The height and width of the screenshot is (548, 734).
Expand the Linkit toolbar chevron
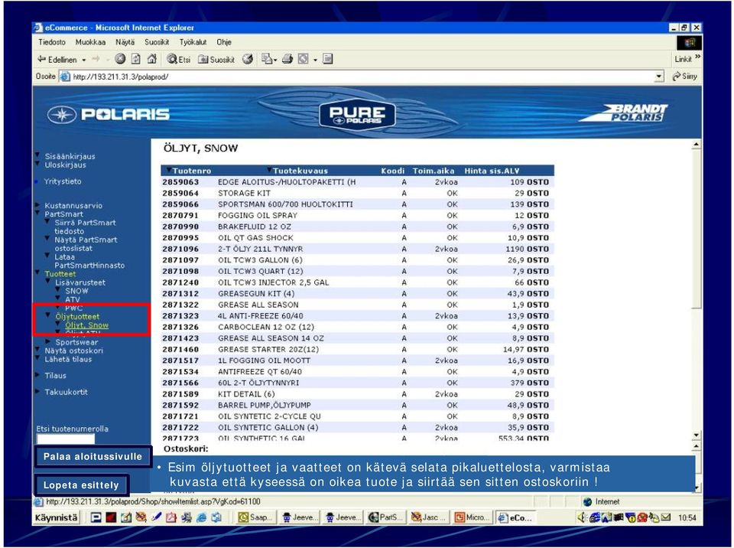click(x=697, y=57)
